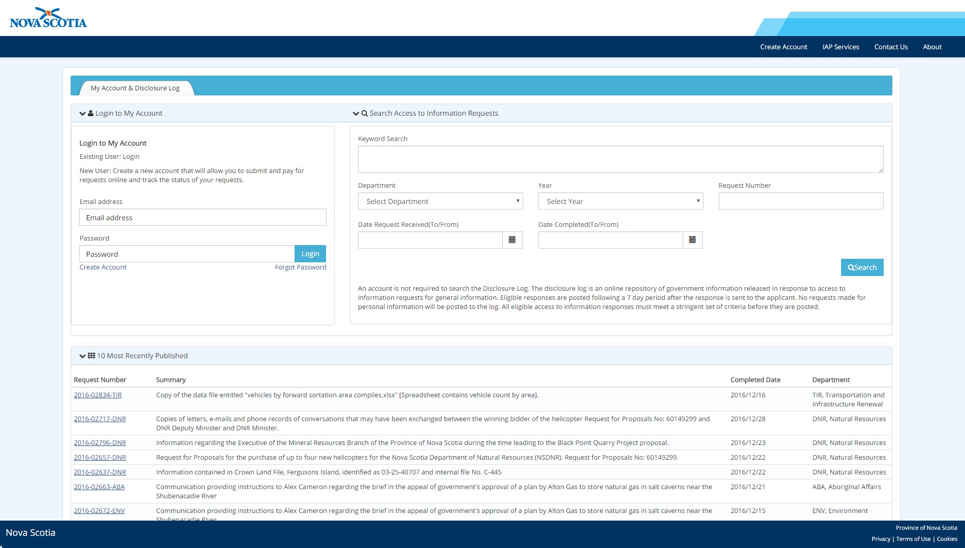Focus the Email address input field
This screenshot has height=548, width=965.
[203, 218]
